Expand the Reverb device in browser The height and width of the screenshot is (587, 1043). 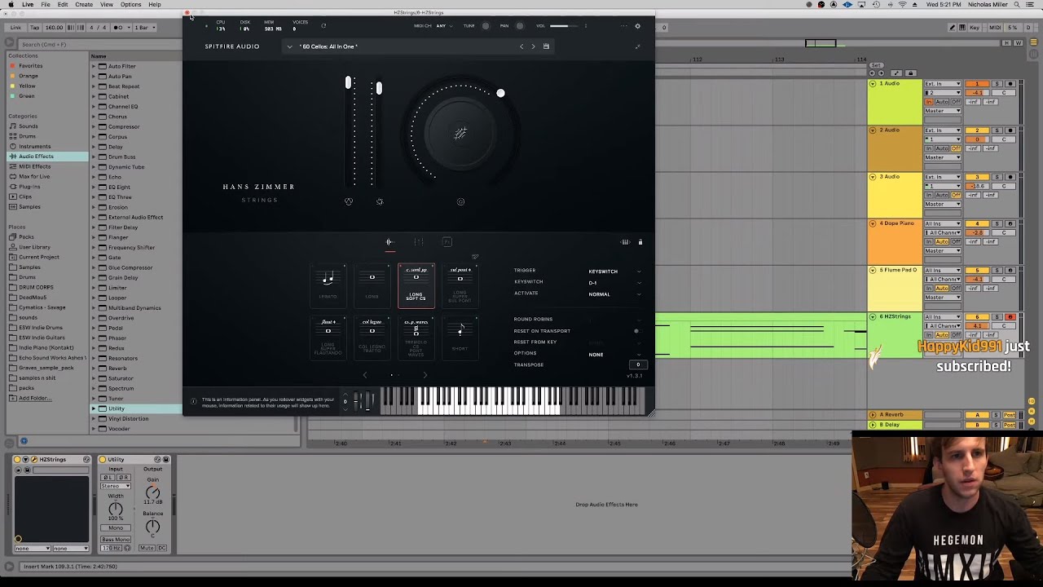point(94,369)
